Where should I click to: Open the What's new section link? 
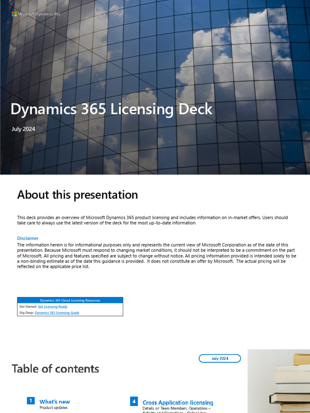click(54, 402)
